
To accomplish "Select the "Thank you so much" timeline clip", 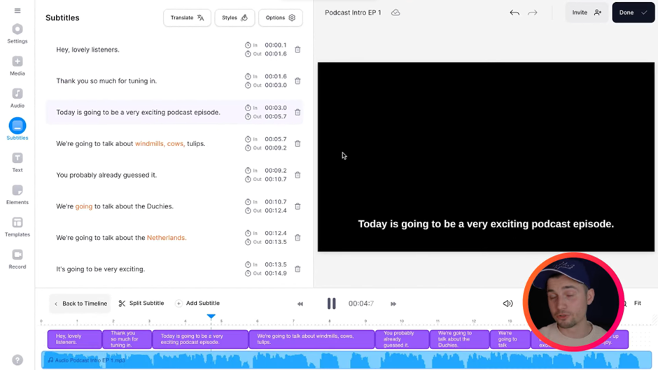I will point(127,339).
